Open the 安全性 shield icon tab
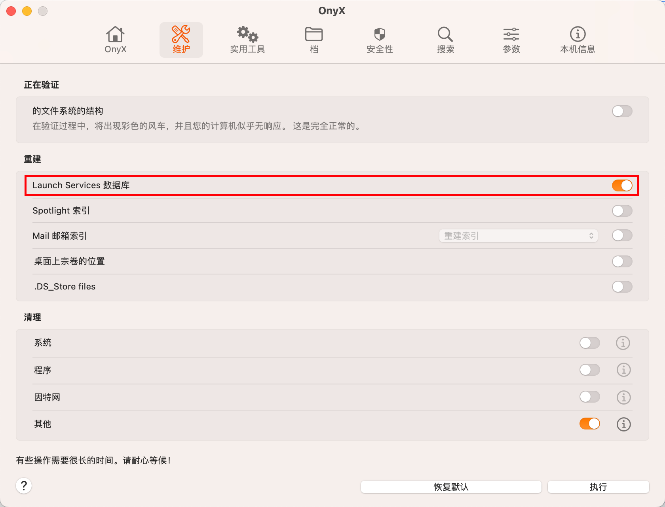This screenshot has width=665, height=507. [380, 34]
